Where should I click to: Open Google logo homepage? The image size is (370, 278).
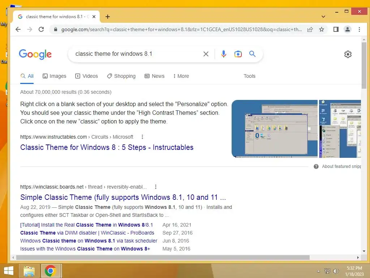(x=35, y=54)
